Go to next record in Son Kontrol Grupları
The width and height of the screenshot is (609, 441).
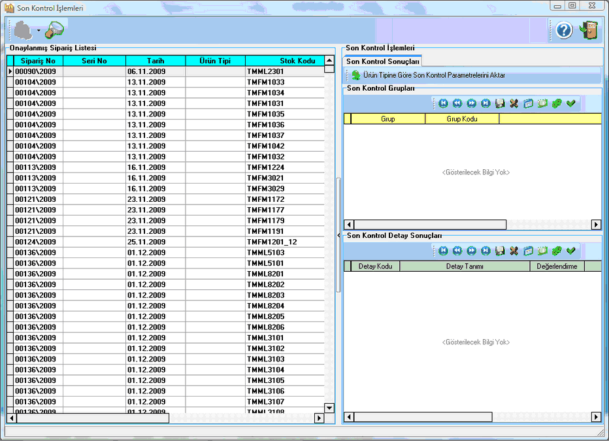click(472, 103)
